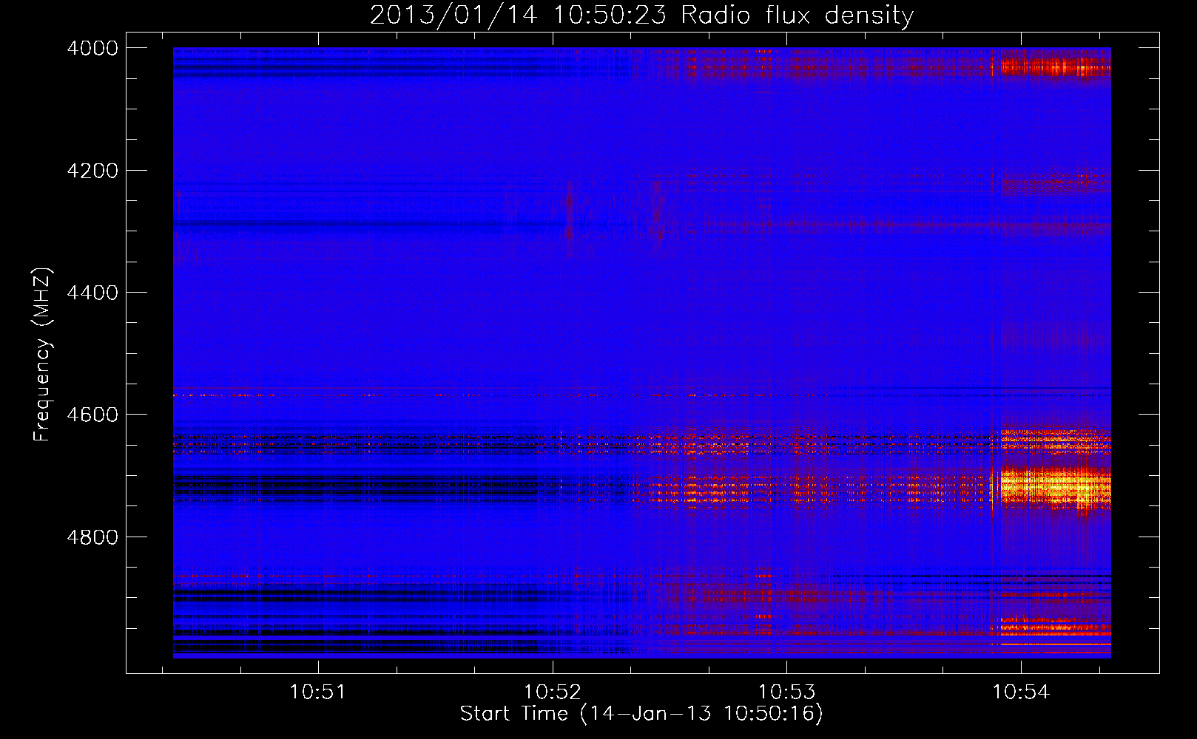Select the 4400 frequency tick label

tap(92, 293)
